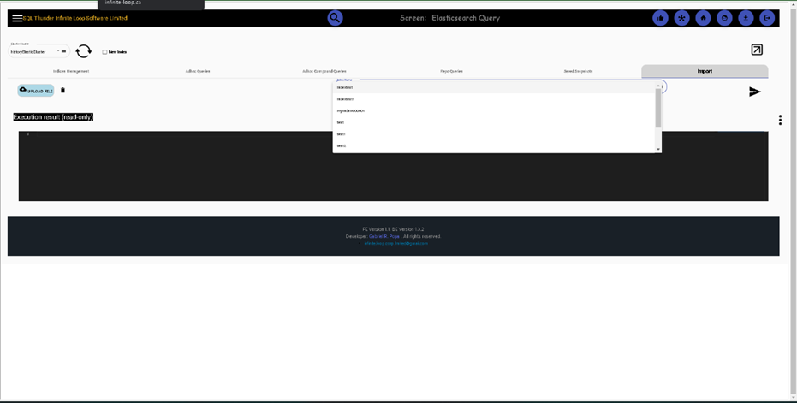The width and height of the screenshot is (797, 403).
Task: Open the pop-out arrow square icon
Action: [757, 50]
